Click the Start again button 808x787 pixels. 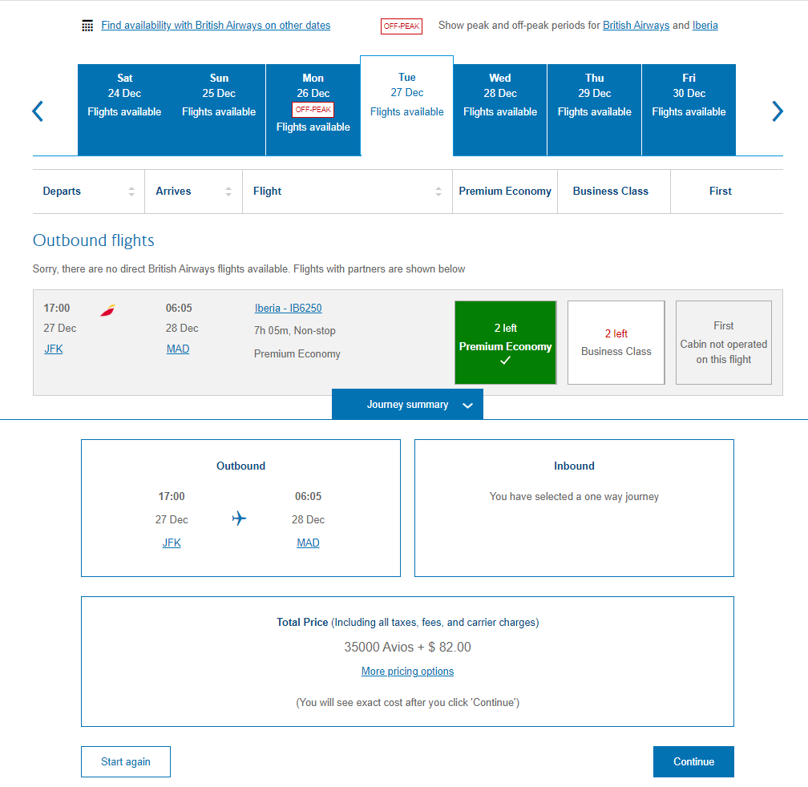pos(126,761)
